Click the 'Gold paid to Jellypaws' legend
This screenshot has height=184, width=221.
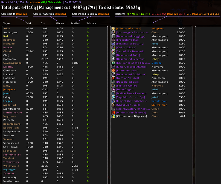pyautogui.click(x=14, y=14)
